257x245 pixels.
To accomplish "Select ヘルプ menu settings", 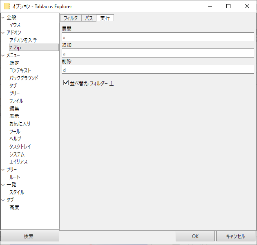I will click(15, 139).
